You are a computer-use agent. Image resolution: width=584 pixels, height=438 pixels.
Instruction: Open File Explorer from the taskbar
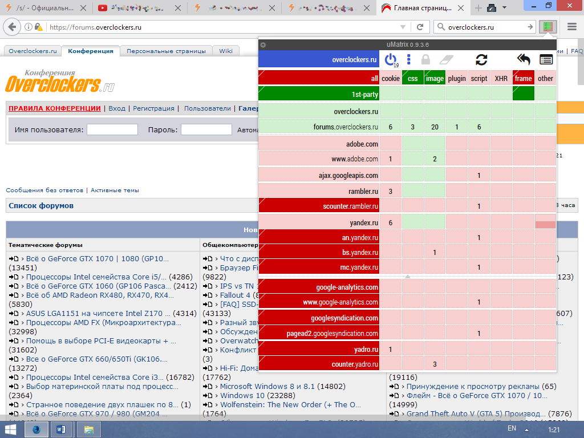(x=88, y=430)
